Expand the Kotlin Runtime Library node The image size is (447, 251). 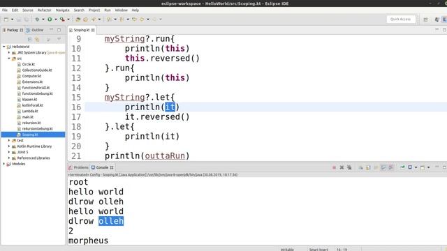tap(9, 146)
